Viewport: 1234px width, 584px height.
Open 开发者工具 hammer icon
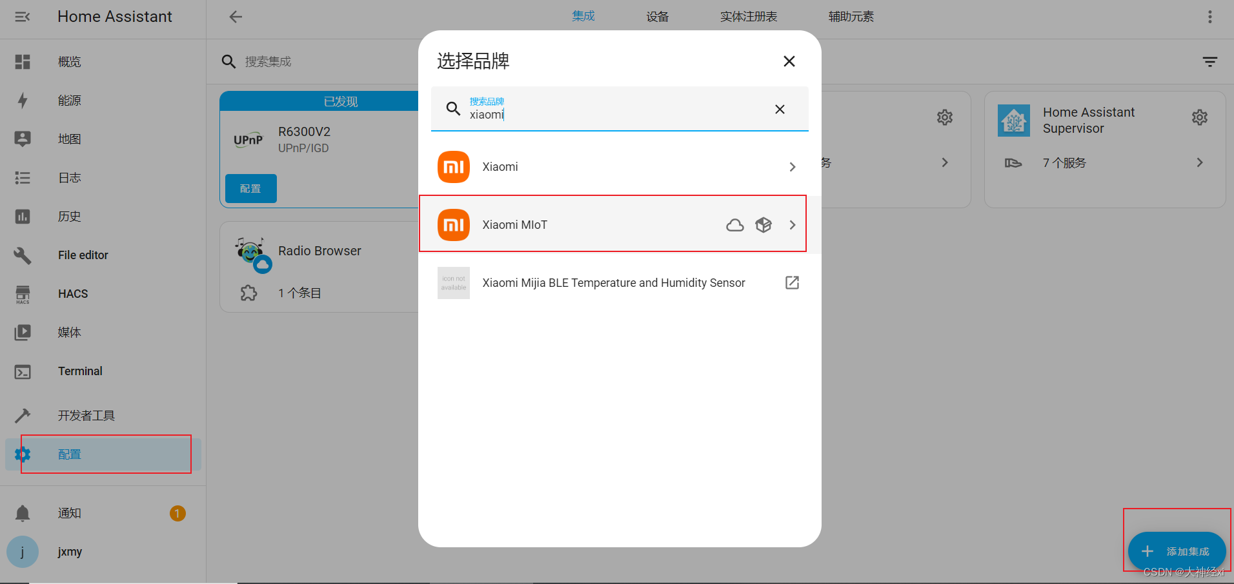(23, 416)
